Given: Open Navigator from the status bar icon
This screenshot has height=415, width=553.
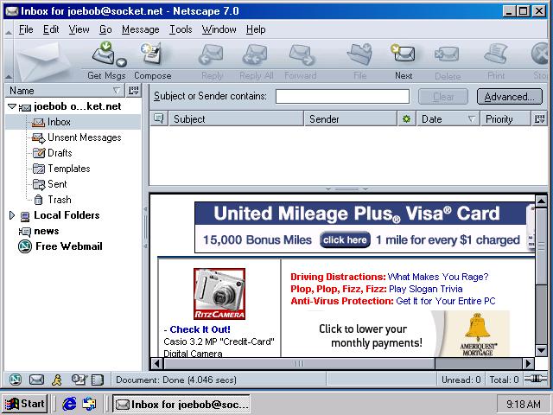Looking at the screenshot, I should coord(16,380).
